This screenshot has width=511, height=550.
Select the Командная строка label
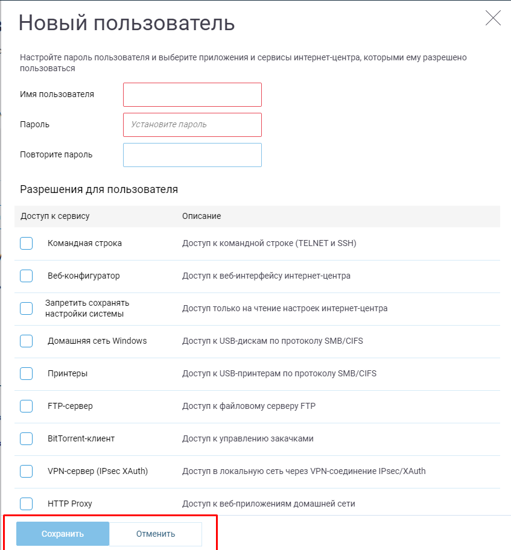(x=84, y=243)
